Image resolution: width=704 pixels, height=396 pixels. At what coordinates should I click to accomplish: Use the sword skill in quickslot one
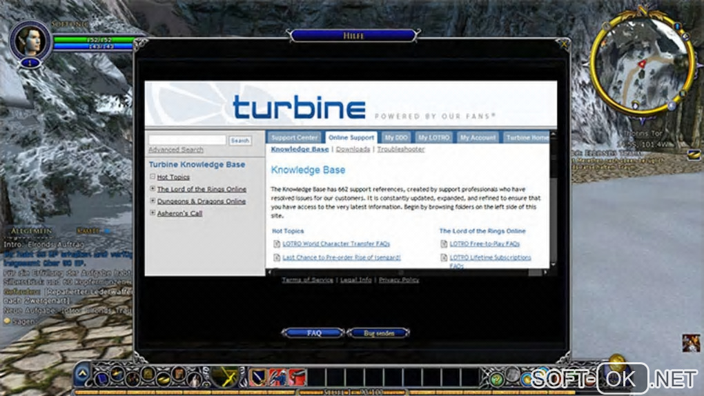pos(257,377)
